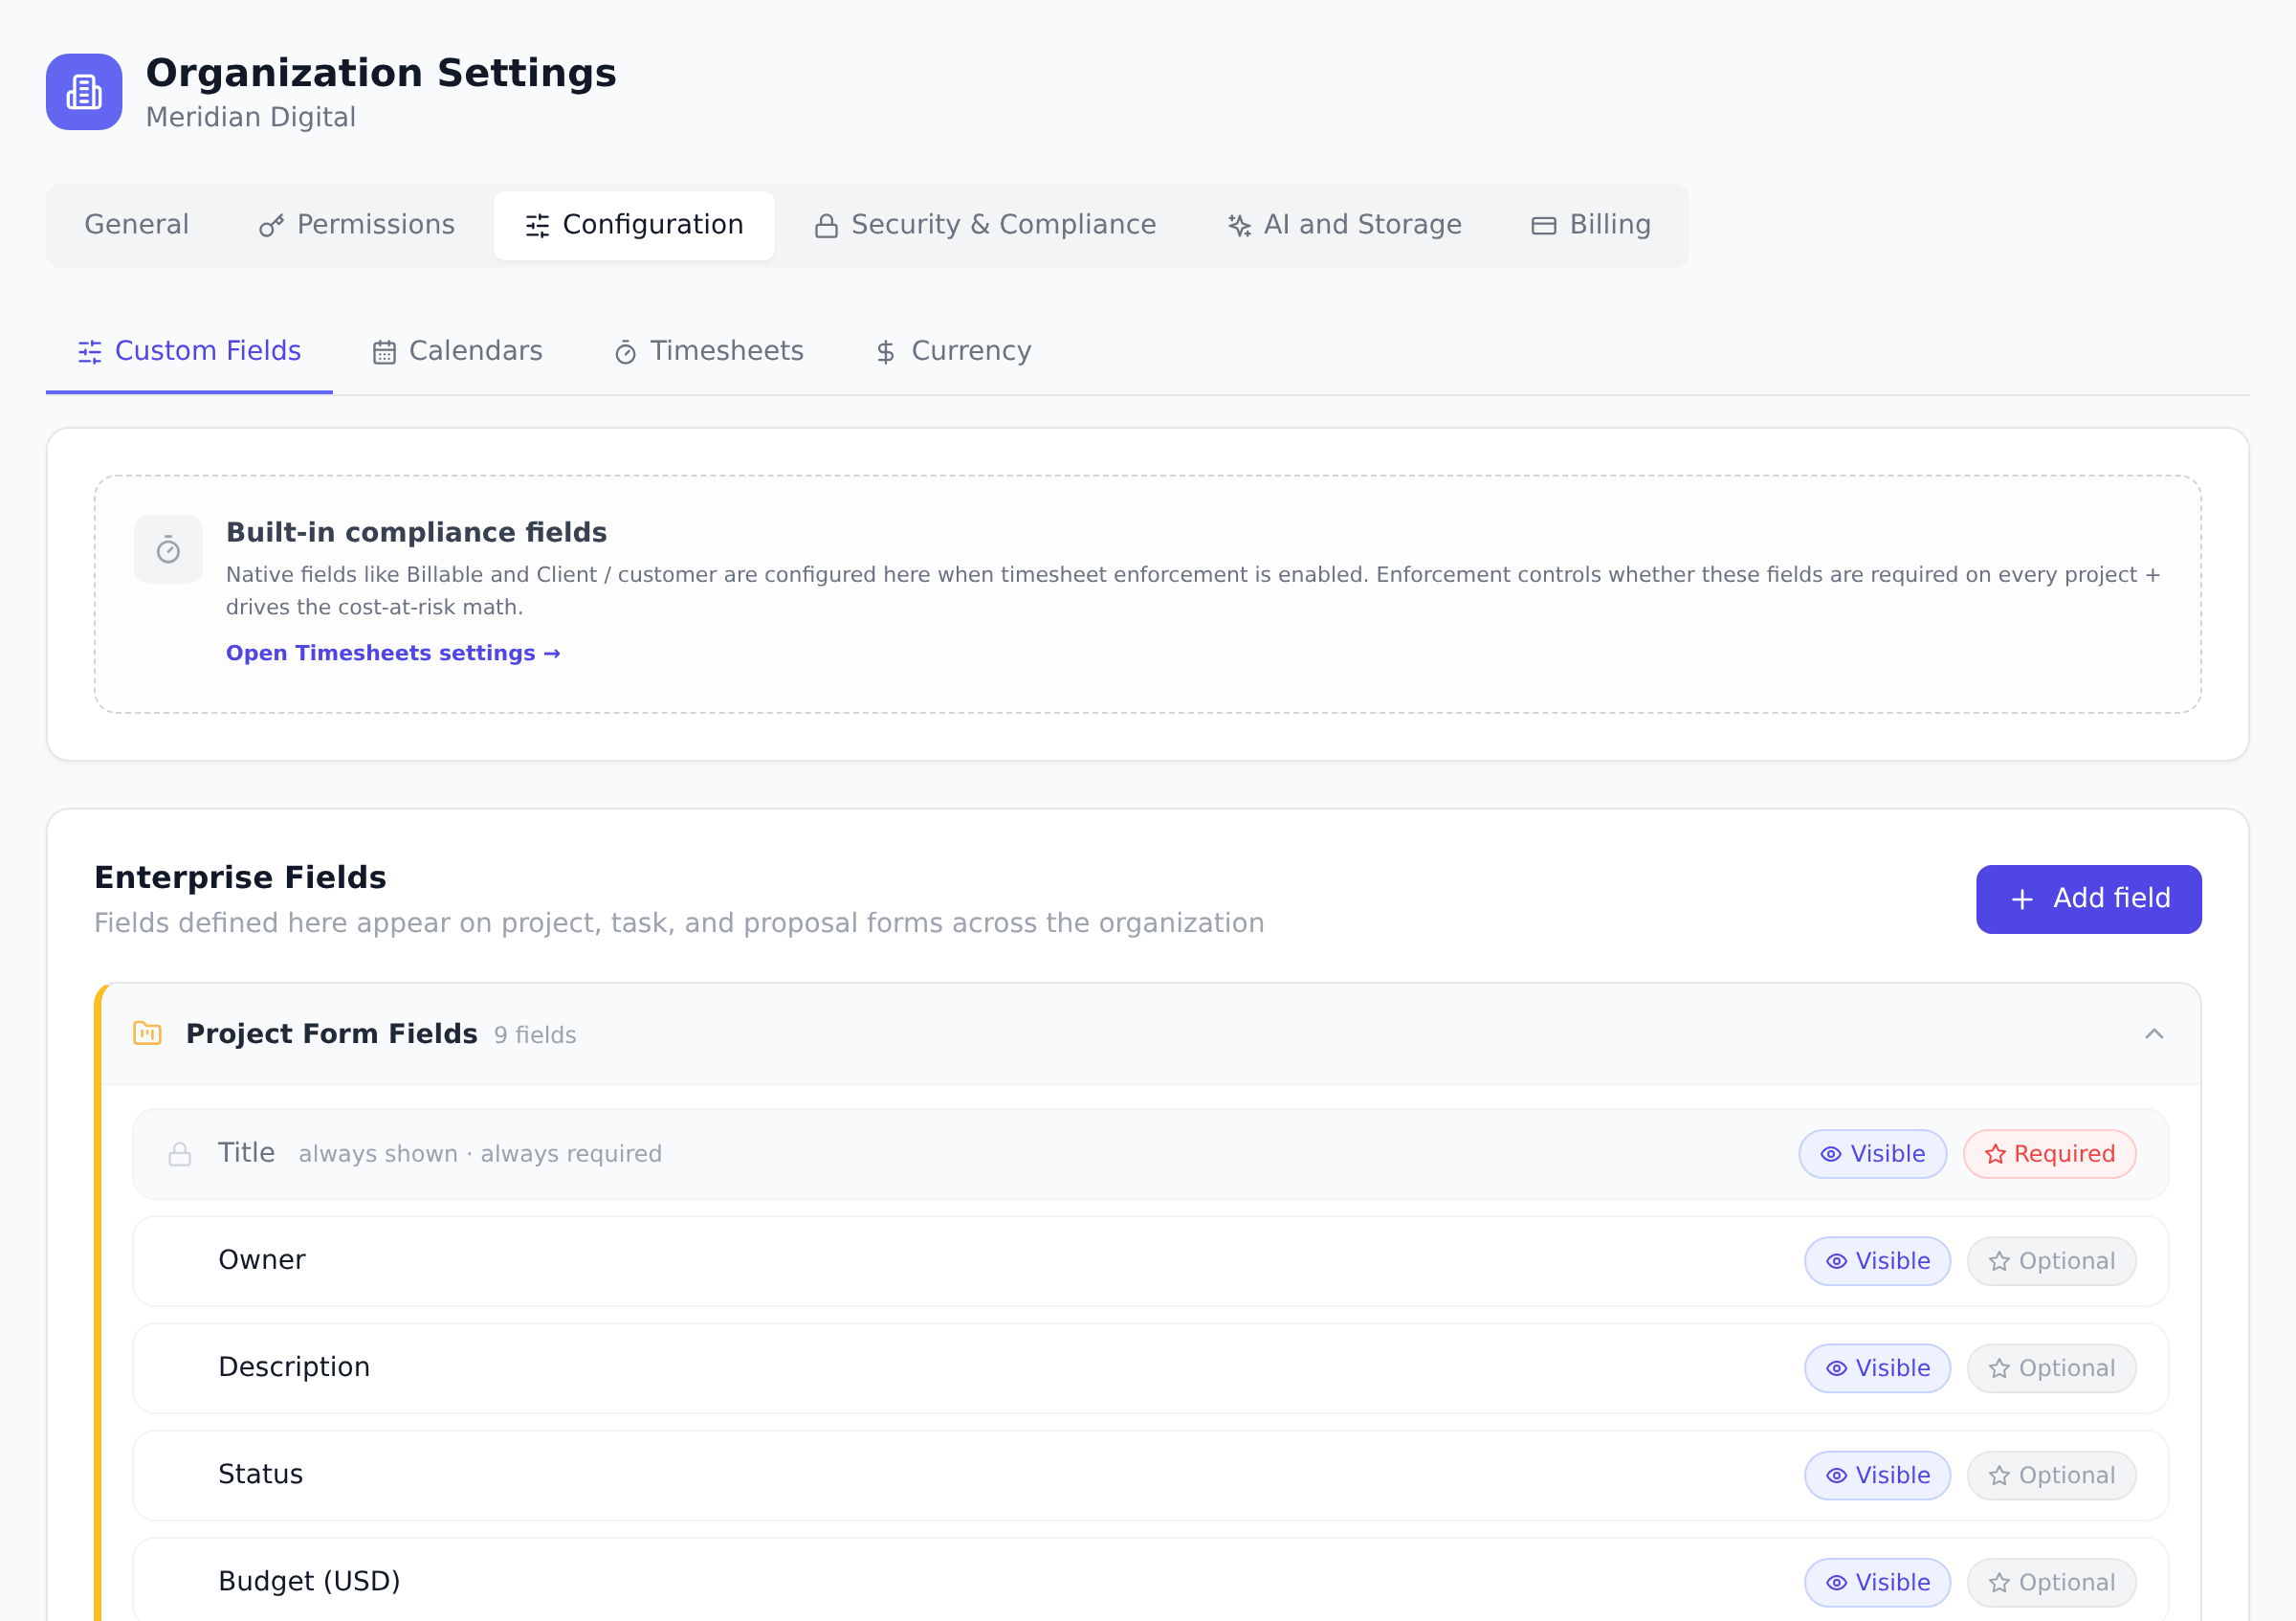Select the Custom Fields sub-tab
The width and height of the screenshot is (2296, 1621).
[x=189, y=352]
